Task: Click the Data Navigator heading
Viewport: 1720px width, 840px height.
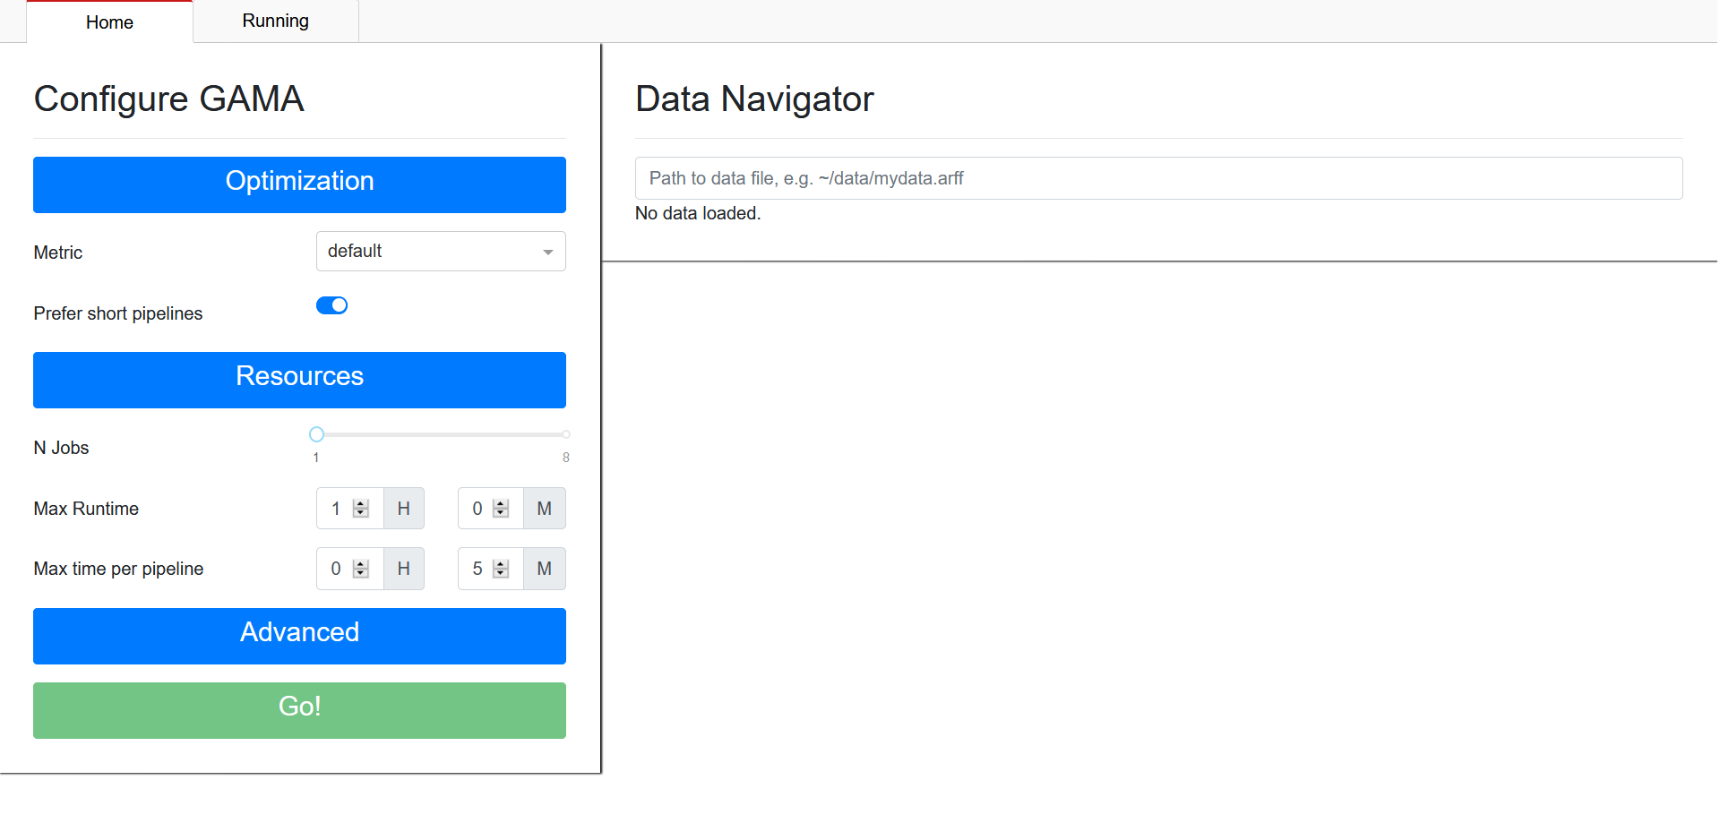Action: (x=754, y=99)
